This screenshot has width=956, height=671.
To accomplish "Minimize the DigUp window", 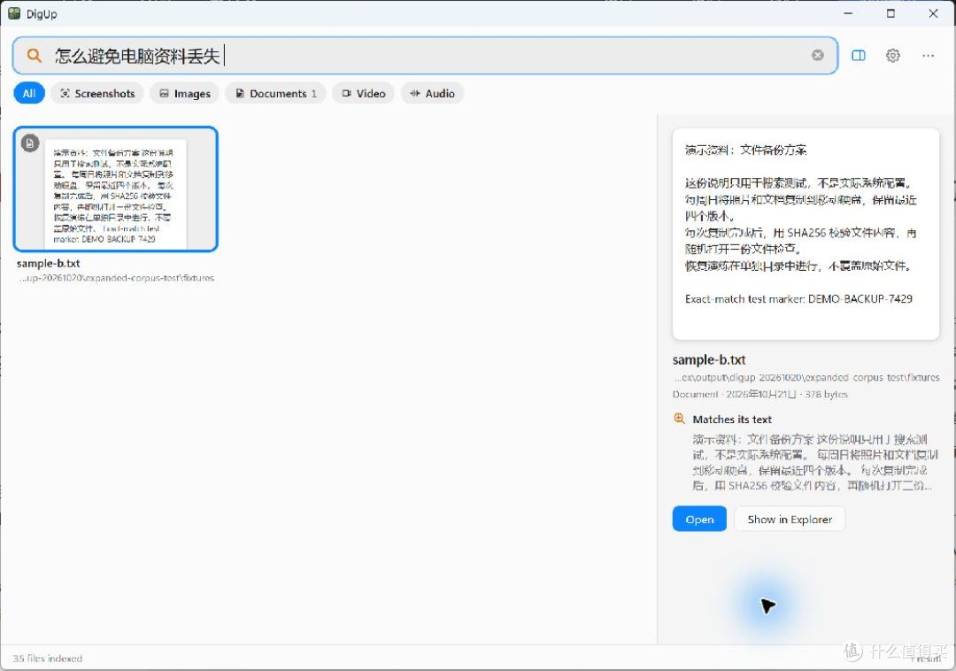I will click(x=848, y=13).
